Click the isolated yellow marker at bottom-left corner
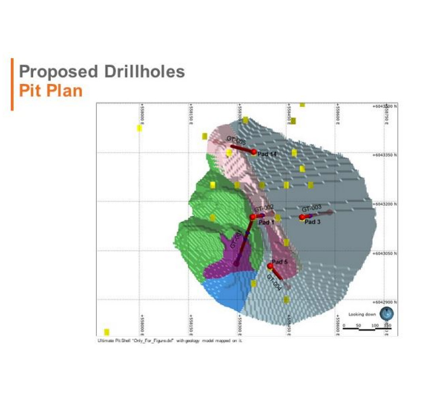 [x=106, y=332]
